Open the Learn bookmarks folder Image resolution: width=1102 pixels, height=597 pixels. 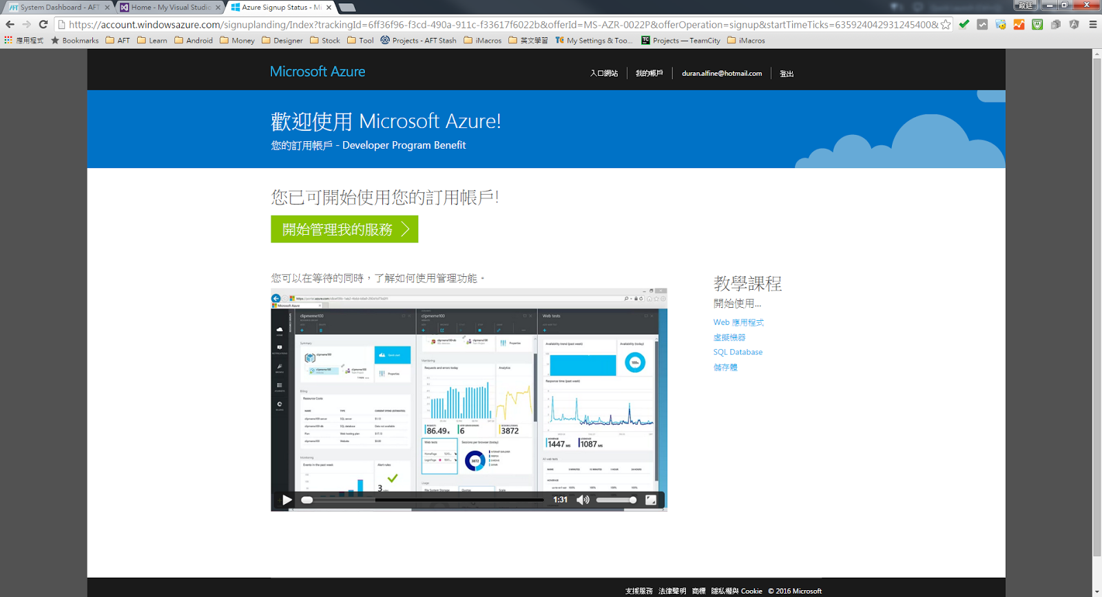click(x=152, y=40)
